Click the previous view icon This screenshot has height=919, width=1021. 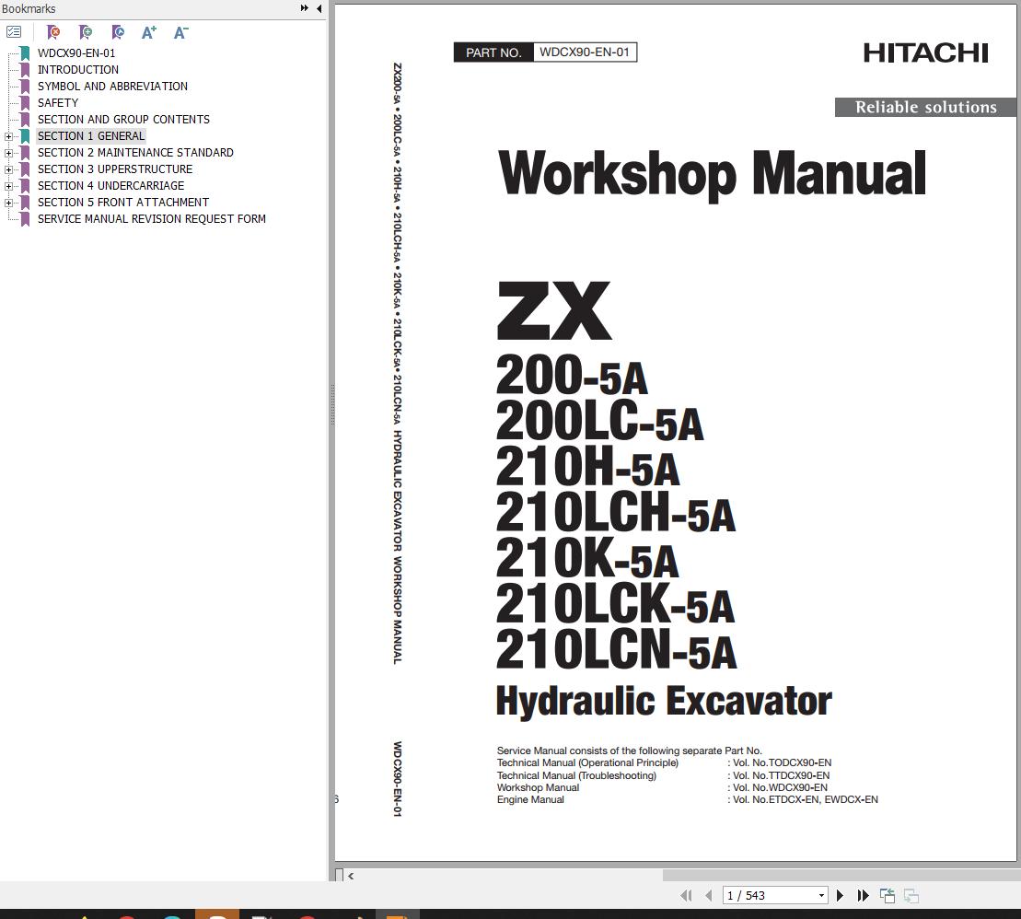[888, 896]
